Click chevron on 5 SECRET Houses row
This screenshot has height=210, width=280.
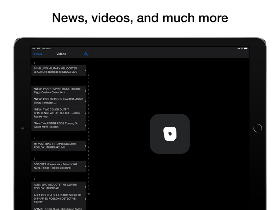(x=85, y=166)
